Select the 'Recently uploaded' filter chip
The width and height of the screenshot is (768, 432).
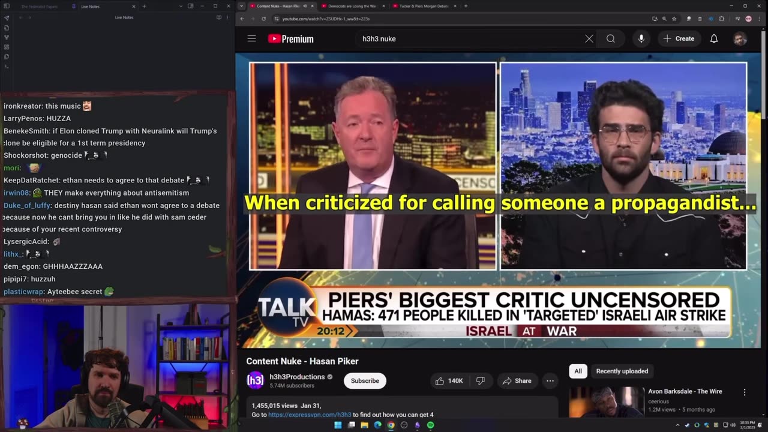622,371
